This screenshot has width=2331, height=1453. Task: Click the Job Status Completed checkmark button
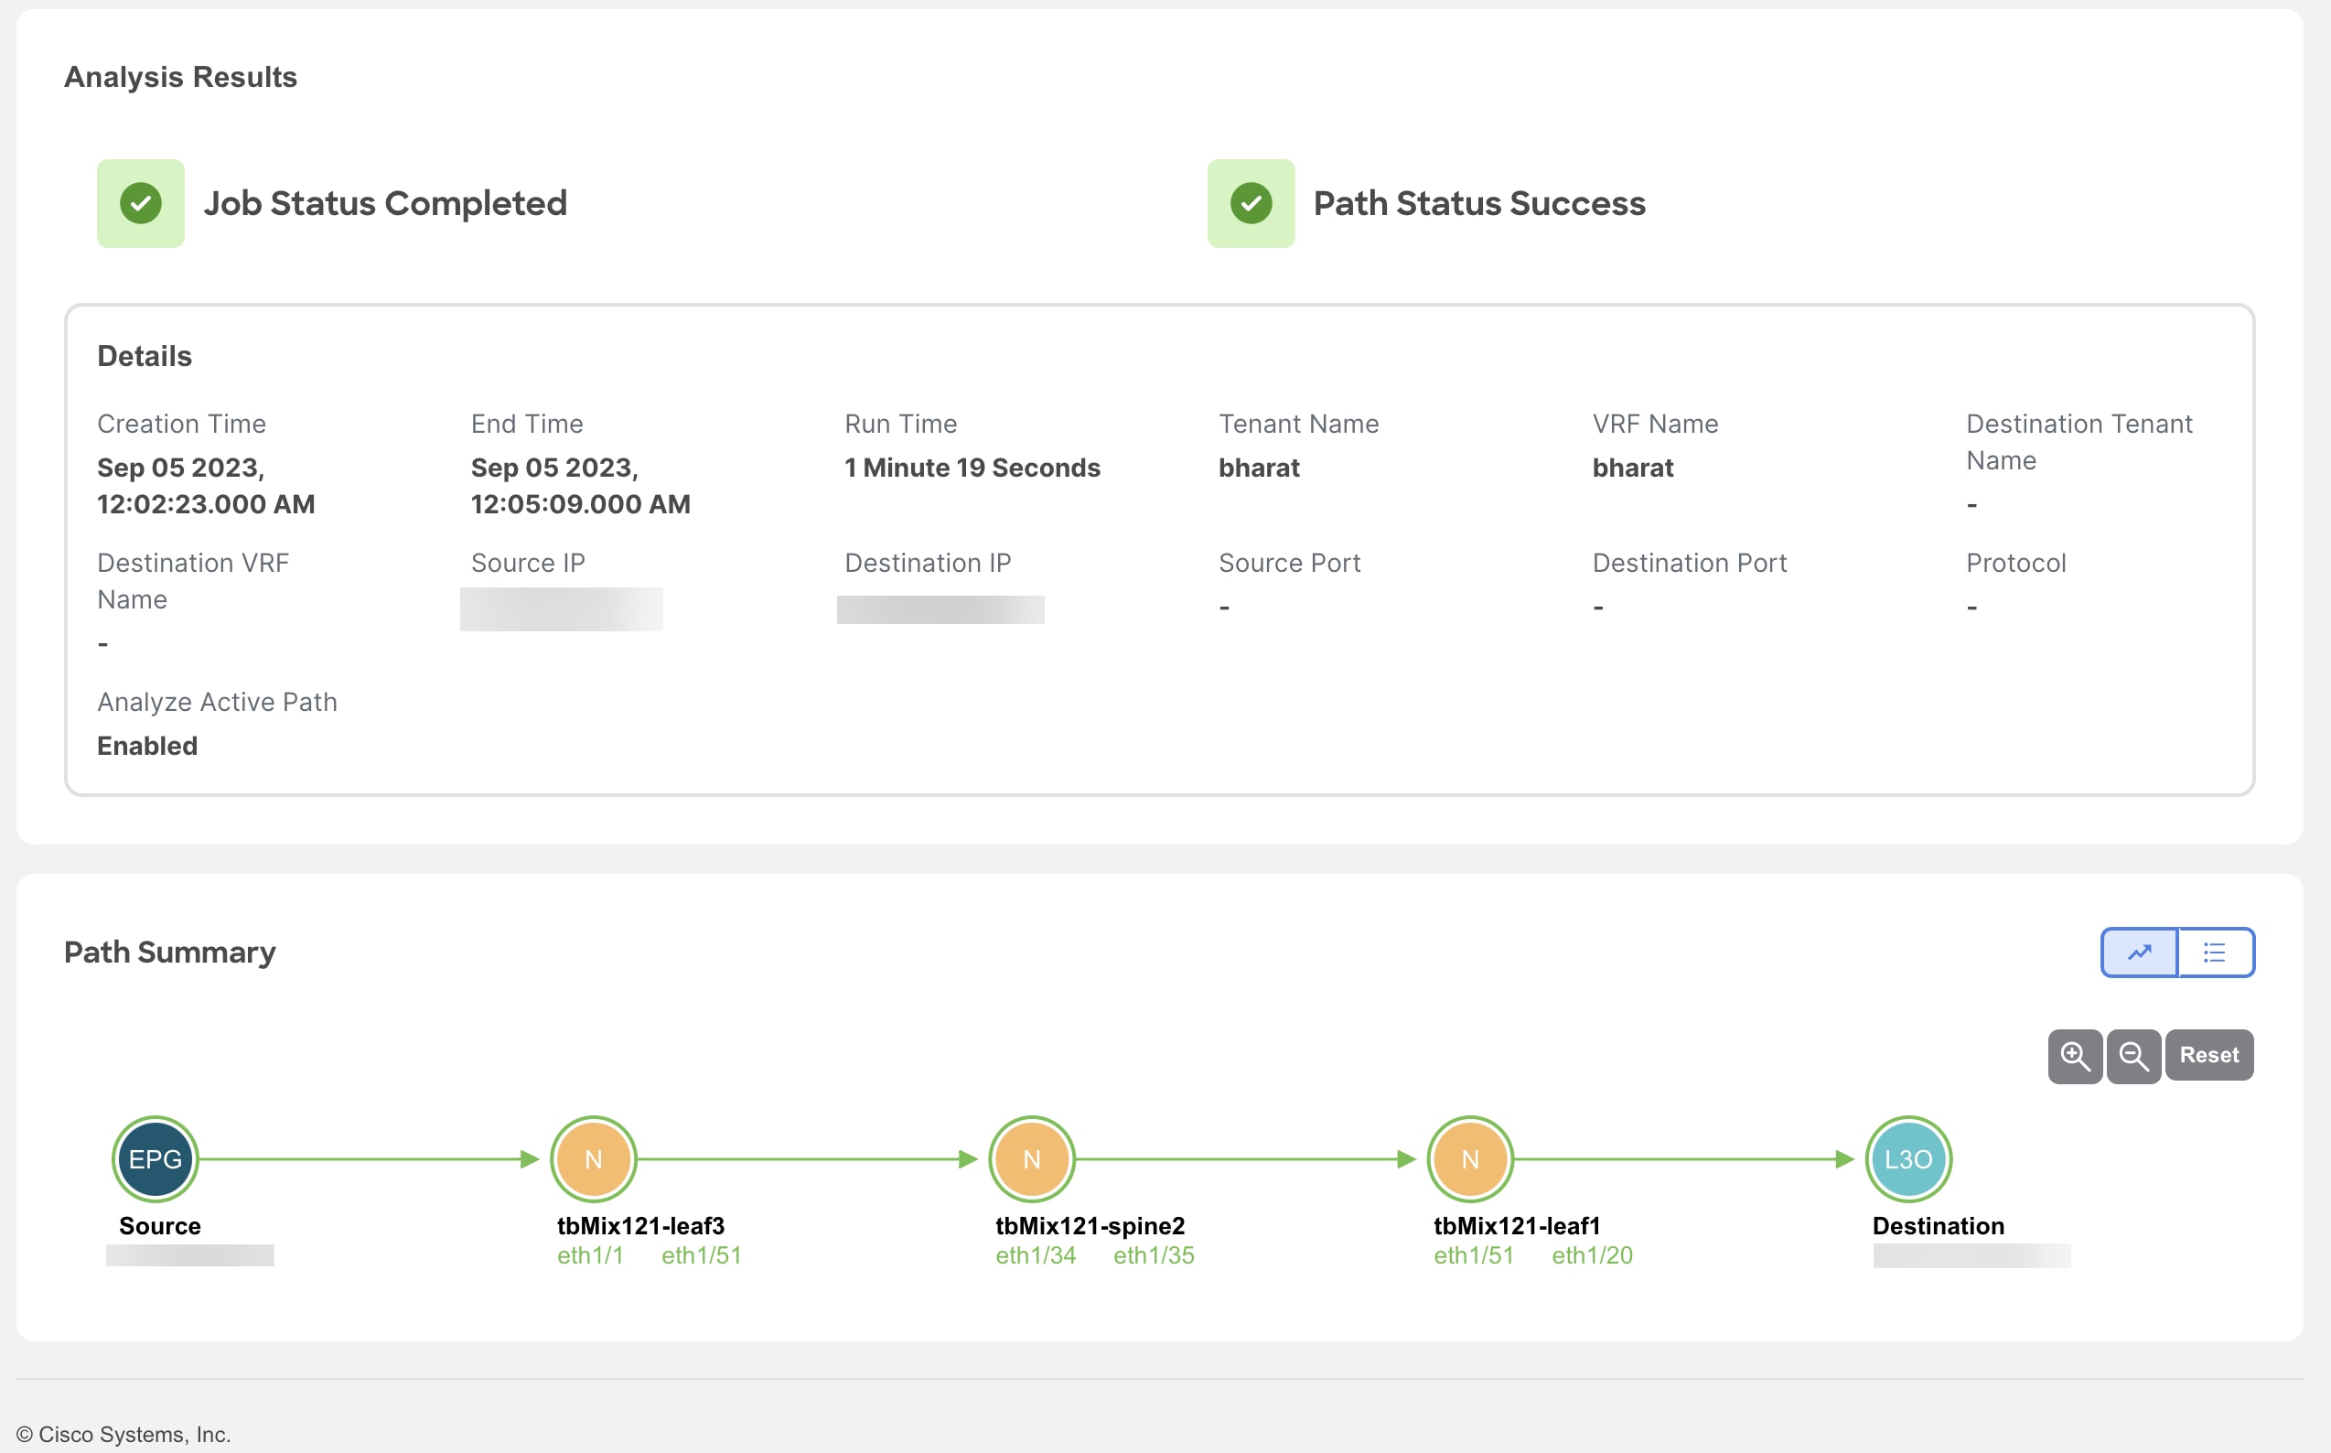tap(142, 204)
